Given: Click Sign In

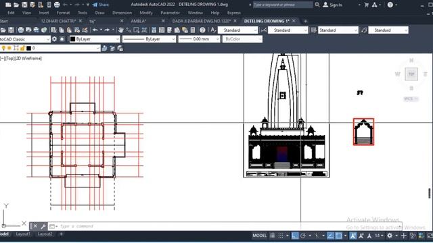Looking at the screenshot, I should pyautogui.click(x=333, y=5).
